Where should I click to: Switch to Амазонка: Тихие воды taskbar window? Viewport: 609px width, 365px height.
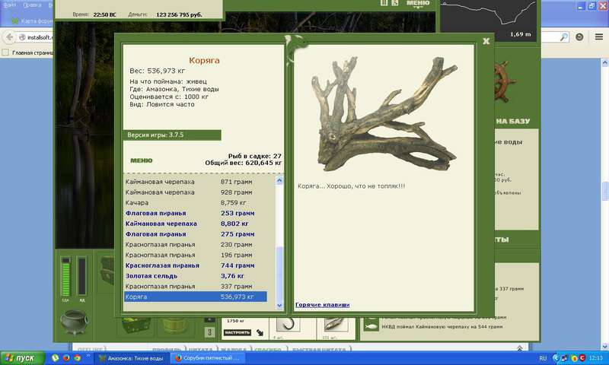(131, 358)
